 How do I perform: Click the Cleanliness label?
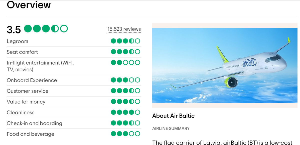click(21, 112)
